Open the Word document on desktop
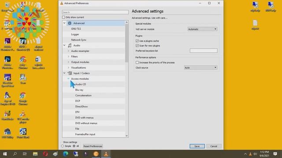The width and height of the screenshot is (282, 158). pyautogui.click(x=38, y=62)
